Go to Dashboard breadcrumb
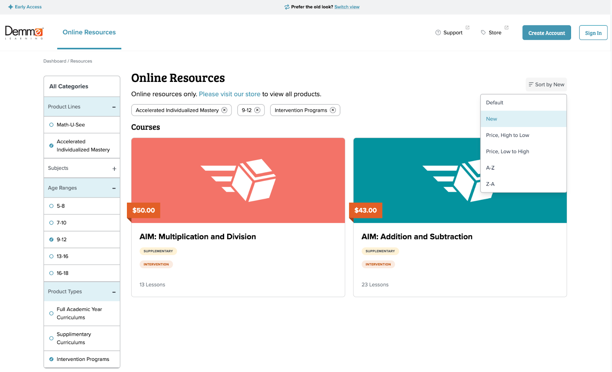 (x=55, y=61)
